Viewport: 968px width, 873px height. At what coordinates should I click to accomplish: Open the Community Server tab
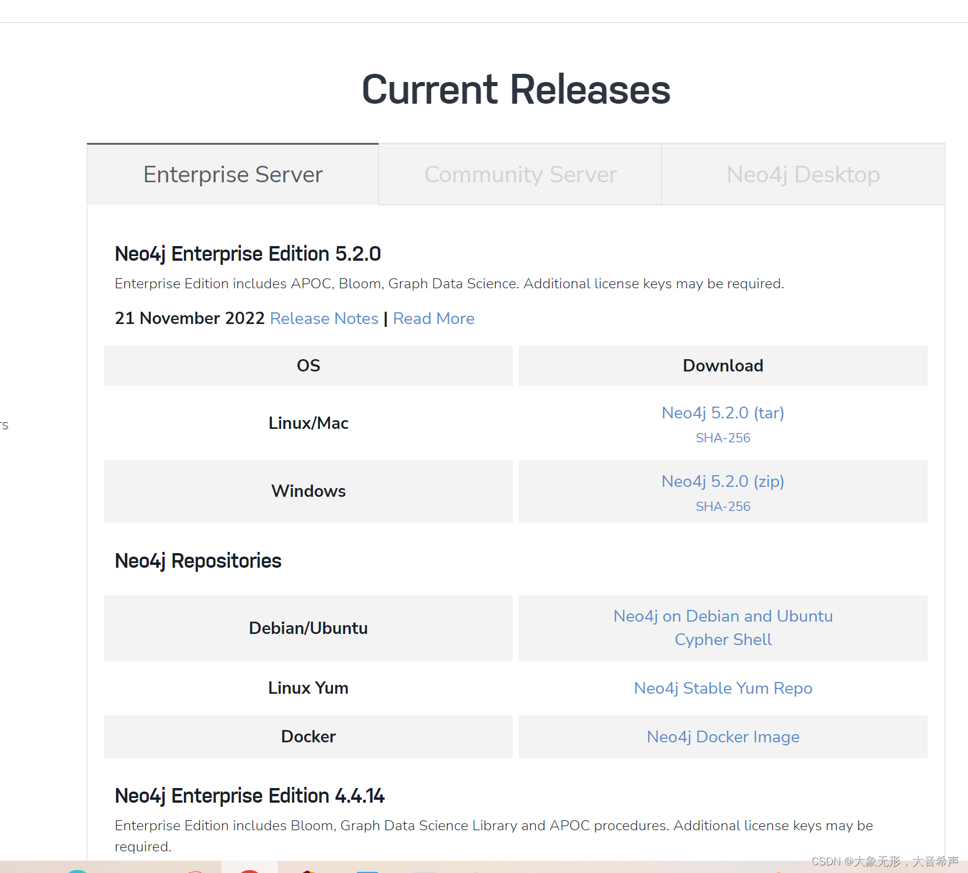point(520,174)
